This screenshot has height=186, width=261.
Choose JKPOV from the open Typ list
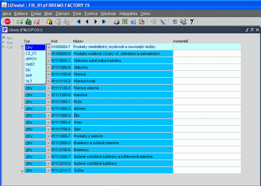click(x=31, y=59)
